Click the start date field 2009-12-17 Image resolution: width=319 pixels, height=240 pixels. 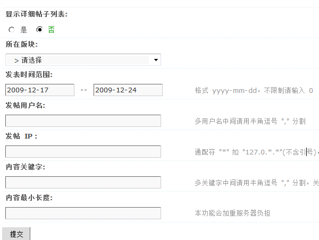pyautogui.click(x=40, y=90)
